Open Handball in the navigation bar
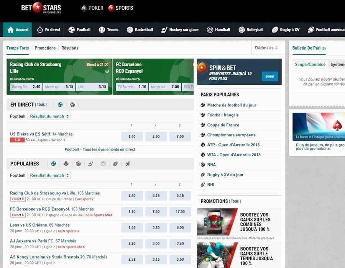The width and height of the screenshot is (345, 268). [x=219, y=29]
